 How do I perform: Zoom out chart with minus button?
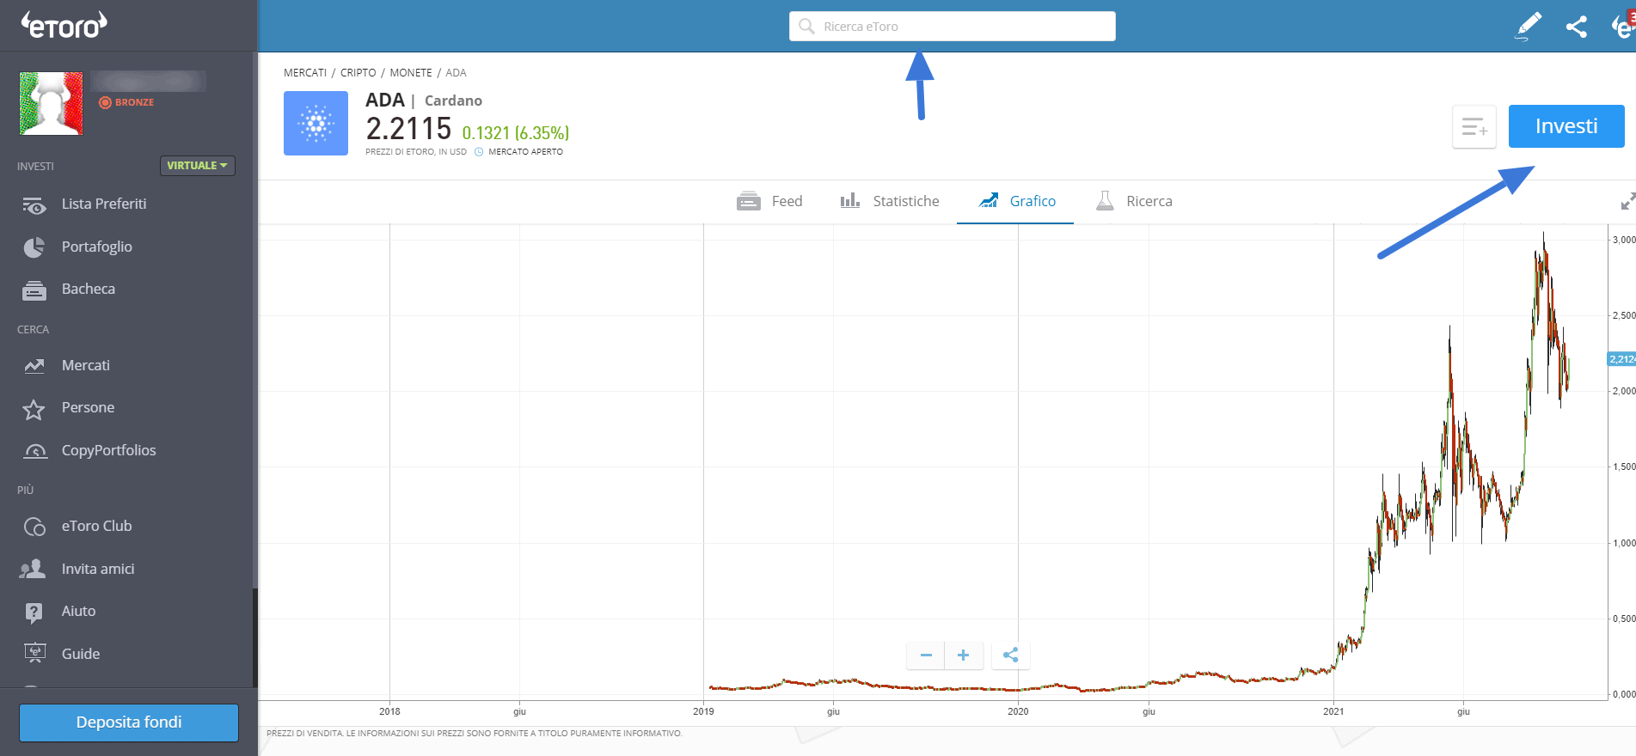pyautogui.click(x=926, y=655)
